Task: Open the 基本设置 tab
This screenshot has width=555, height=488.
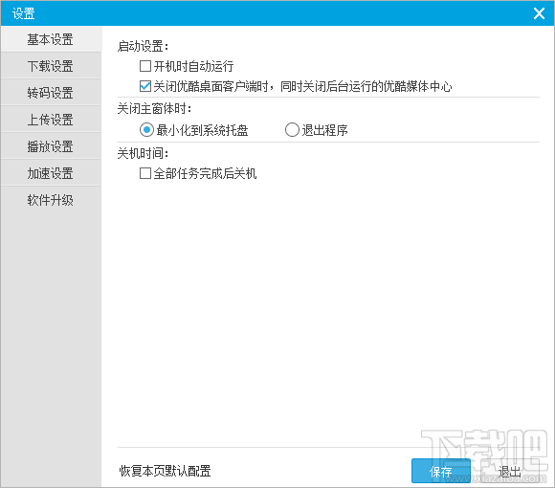Action: pyautogui.click(x=51, y=39)
